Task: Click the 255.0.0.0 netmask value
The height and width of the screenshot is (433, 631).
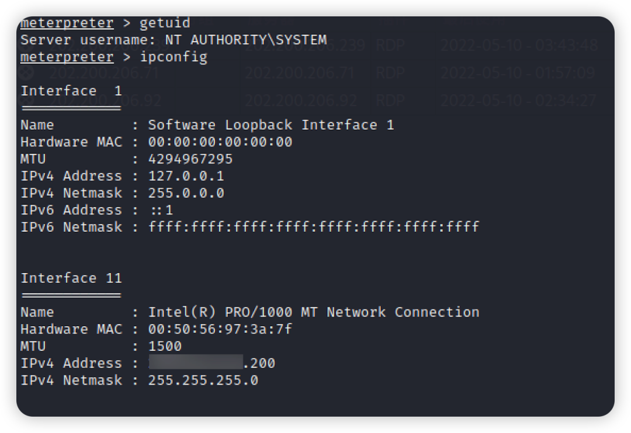Action: [x=186, y=193]
